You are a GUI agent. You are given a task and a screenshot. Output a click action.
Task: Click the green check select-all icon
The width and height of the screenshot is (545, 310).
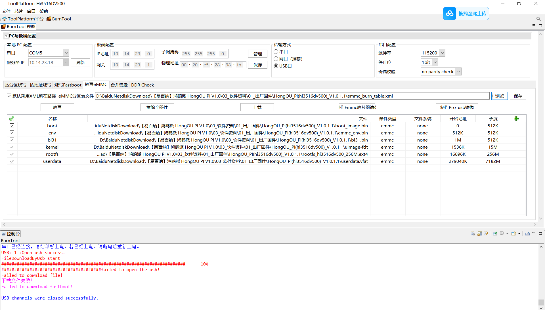[11, 119]
